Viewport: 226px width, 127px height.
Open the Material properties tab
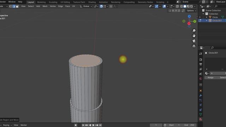click(201, 119)
